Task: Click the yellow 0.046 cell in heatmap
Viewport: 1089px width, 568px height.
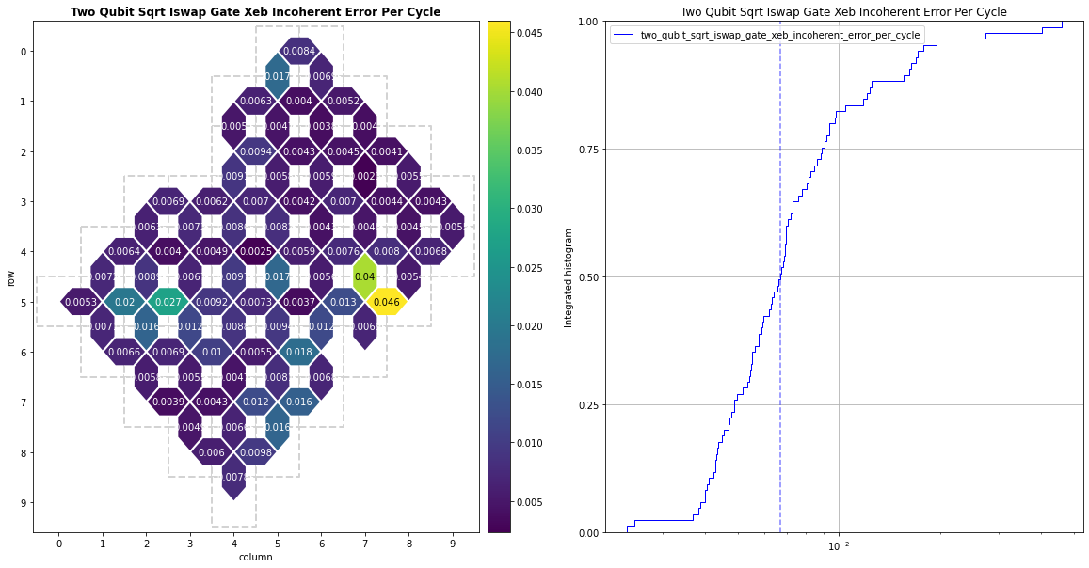Action: coord(387,302)
